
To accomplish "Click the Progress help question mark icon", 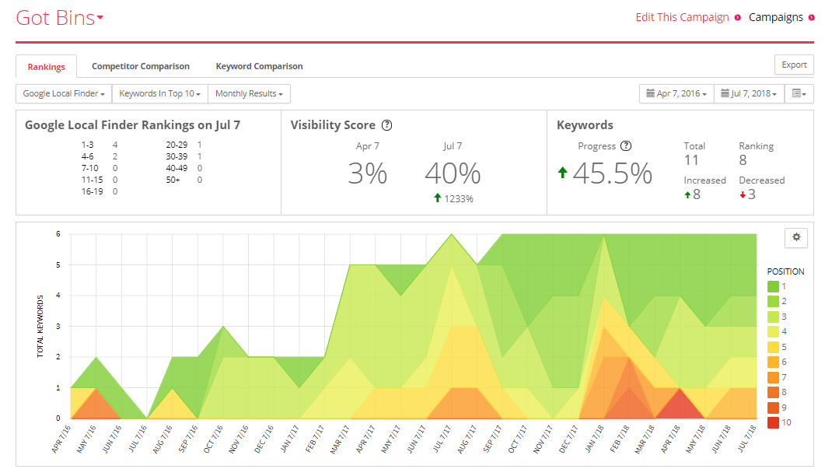I will tap(626, 145).
